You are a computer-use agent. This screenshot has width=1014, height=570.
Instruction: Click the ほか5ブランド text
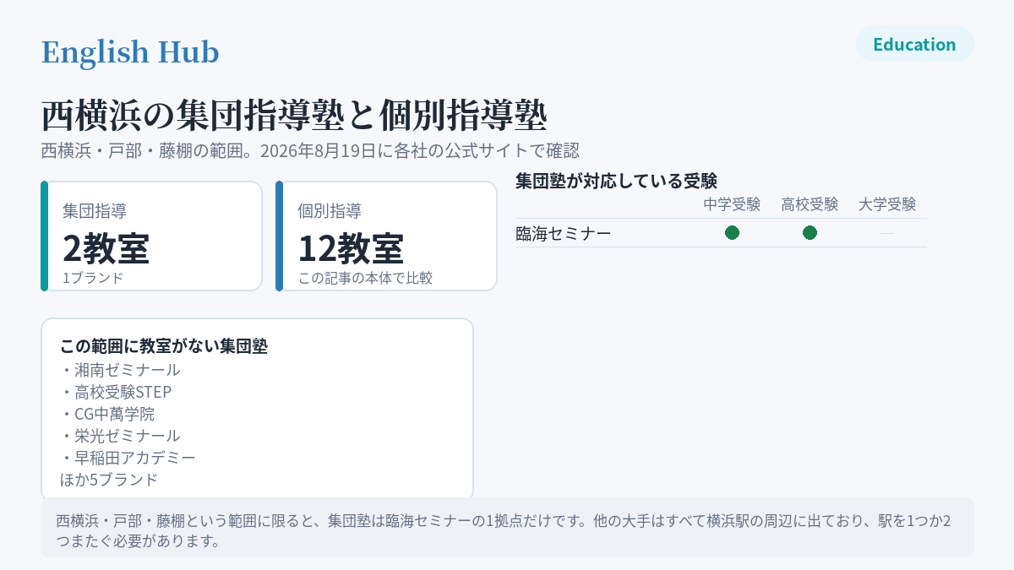click(x=109, y=480)
